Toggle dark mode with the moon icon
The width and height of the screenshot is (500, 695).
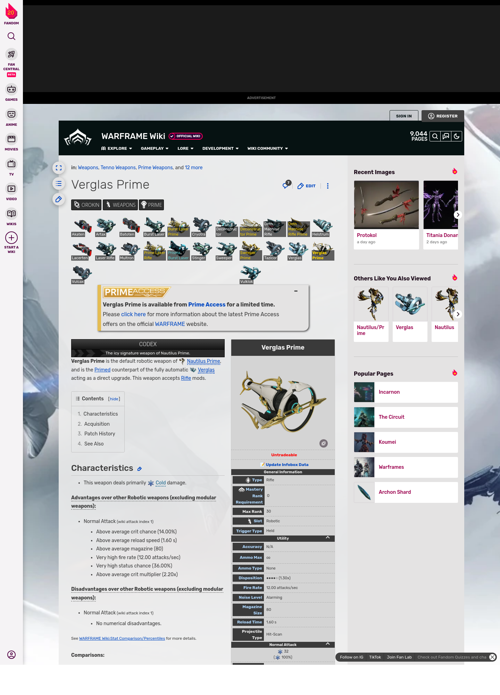pos(457,136)
